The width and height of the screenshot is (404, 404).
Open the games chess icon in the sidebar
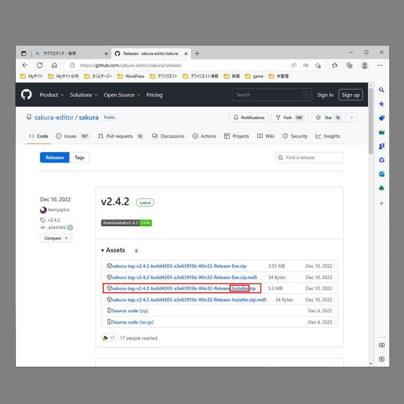[382, 146]
